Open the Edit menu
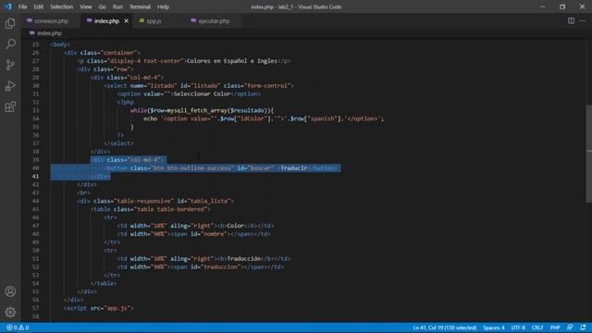 [x=38, y=6]
